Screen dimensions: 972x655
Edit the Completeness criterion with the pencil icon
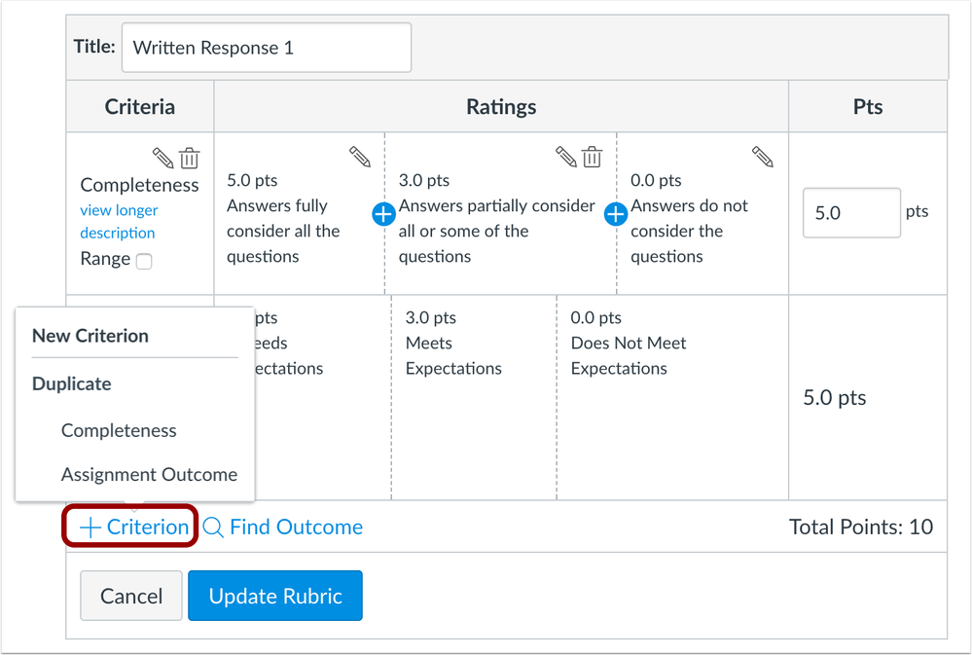162,158
